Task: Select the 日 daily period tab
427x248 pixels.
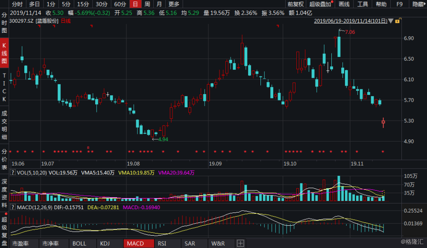Action: (x=135, y=4)
